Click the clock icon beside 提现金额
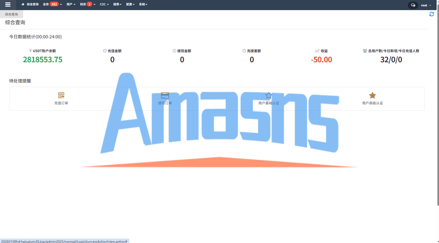Image resolution: width=439 pixels, height=243 pixels. click(175, 51)
